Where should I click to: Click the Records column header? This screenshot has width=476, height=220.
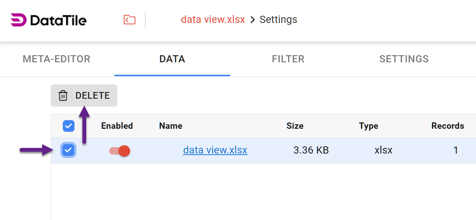447,126
